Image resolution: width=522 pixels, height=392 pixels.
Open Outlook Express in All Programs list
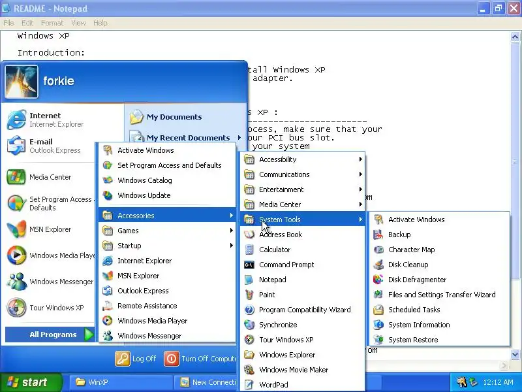tap(167, 291)
